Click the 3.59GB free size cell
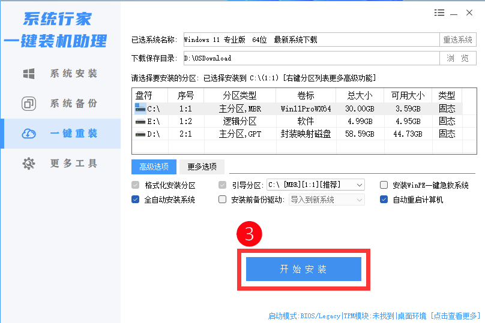Screen dimensions: 485x323 pos(408,108)
